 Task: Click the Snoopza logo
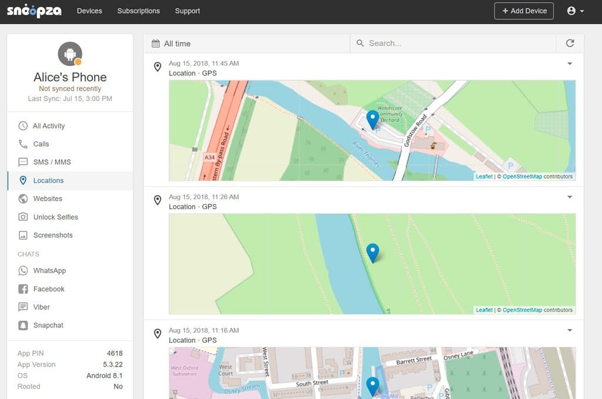(x=34, y=11)
